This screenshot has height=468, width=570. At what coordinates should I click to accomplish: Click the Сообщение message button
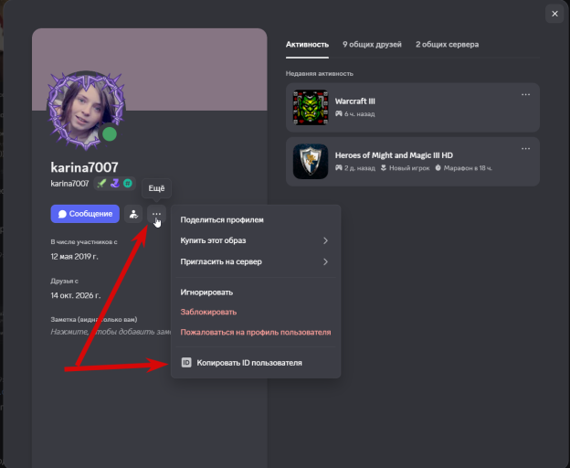[85, 214]
